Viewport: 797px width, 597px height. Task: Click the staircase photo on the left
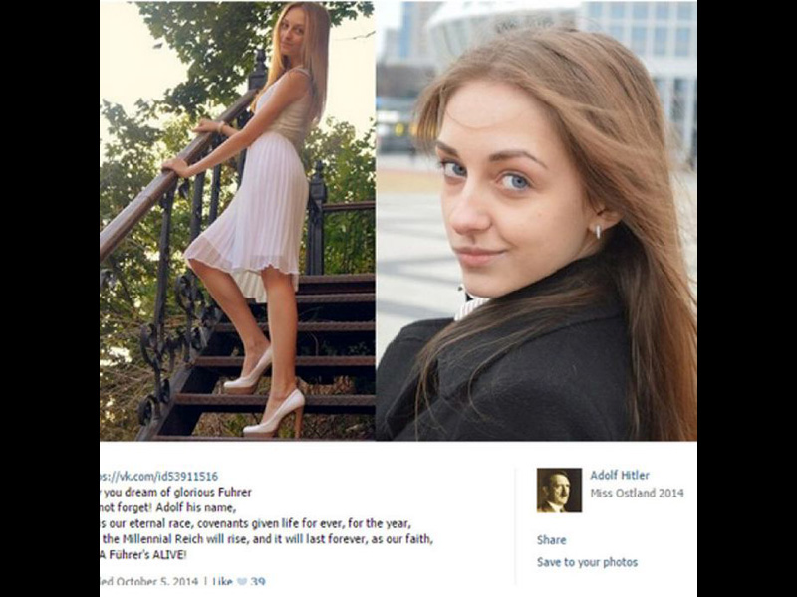237,221
